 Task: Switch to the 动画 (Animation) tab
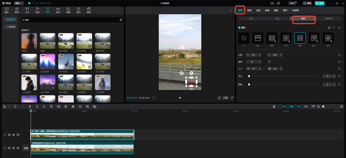pos(267,10)
